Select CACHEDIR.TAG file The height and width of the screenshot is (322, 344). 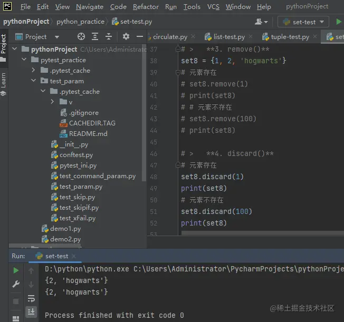[88, 123]
